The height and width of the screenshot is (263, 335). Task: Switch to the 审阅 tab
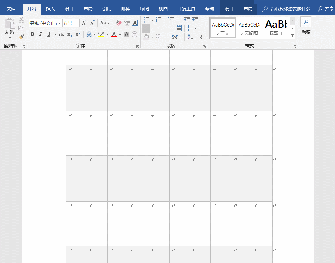(144, 9)
